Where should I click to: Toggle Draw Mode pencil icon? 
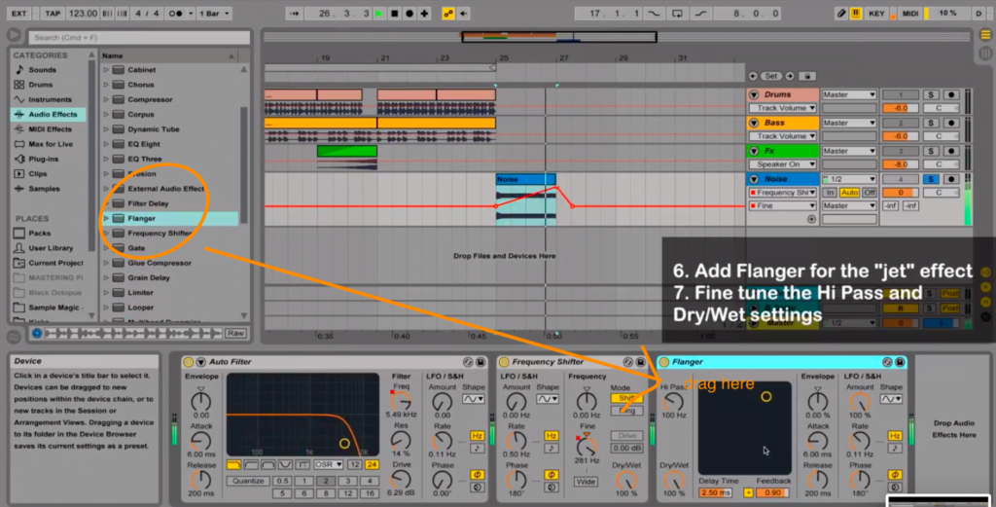[841, 14]
